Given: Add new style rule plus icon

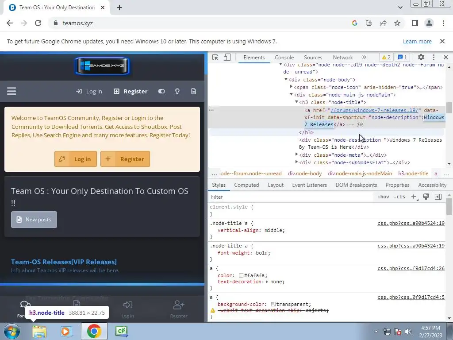Looking at the screenshot, I should (414, 197).
